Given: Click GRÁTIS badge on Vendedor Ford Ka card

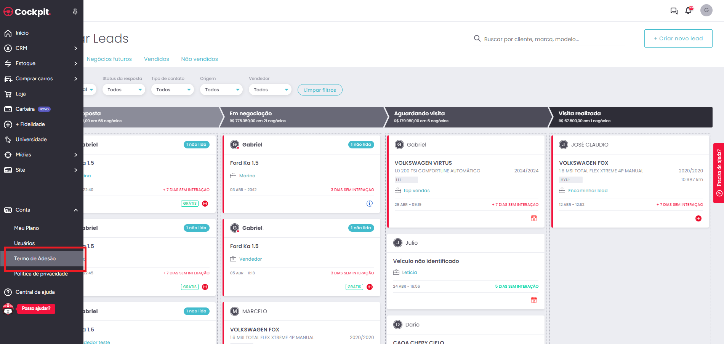Looking at the screenshot, I should click(354, 287).
